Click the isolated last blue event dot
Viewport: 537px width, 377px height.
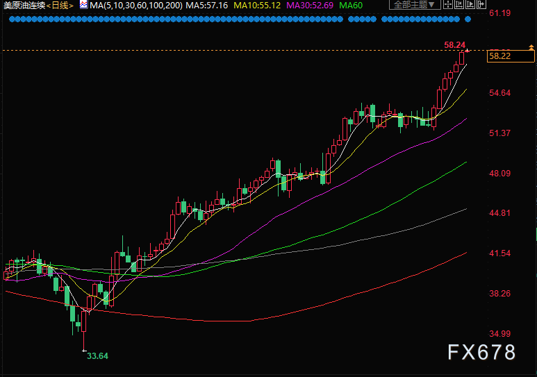[468, 19]
